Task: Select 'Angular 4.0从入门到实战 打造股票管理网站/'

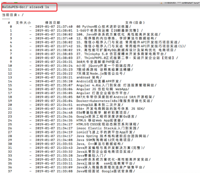Action: 116,85
